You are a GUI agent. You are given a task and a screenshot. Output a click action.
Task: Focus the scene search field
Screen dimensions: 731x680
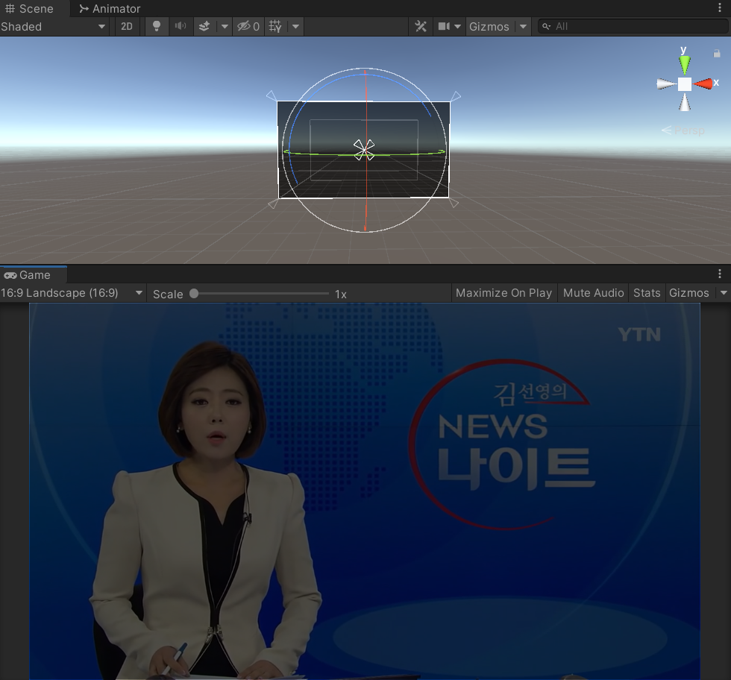point(633,27)
